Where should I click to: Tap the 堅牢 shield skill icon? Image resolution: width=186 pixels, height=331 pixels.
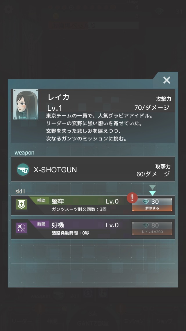(x=22, y=205)
